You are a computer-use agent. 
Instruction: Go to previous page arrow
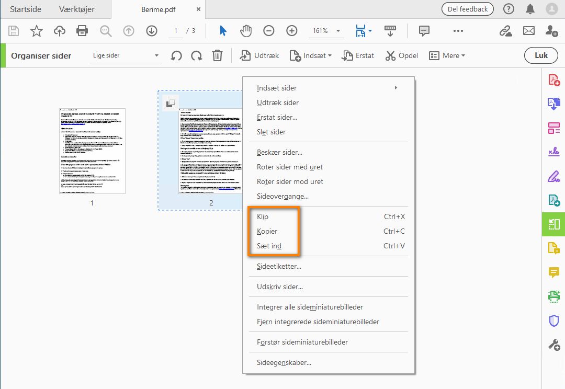(x=129, y=31)
